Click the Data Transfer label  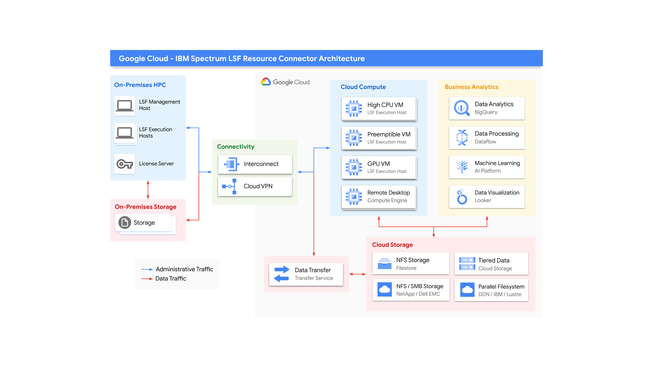[313, 270]
